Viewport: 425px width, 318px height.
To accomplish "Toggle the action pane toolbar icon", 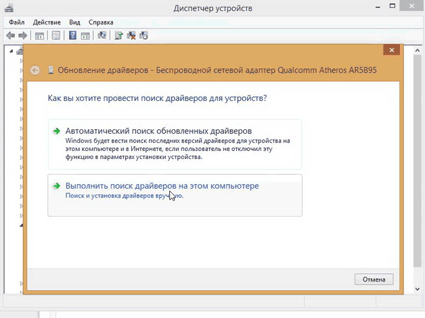I will point(85,35).
